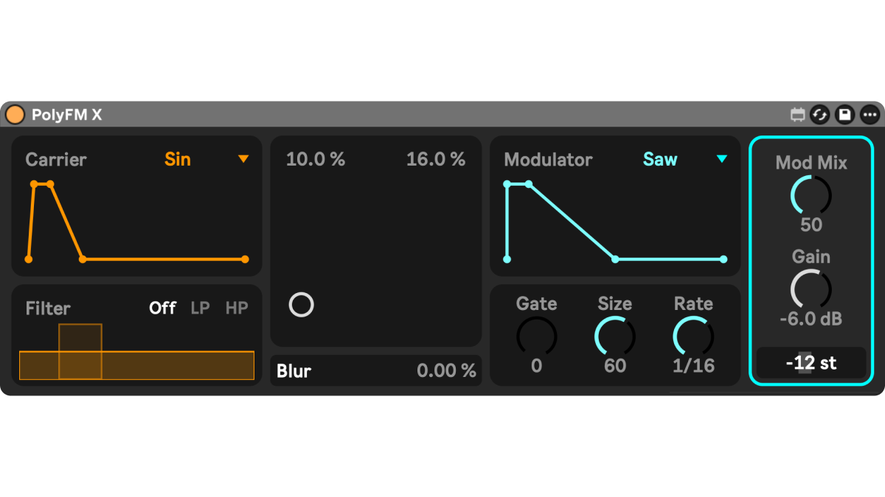Click the XY pad circle handle
The image size is (885, 497).
tap(302, 305)
